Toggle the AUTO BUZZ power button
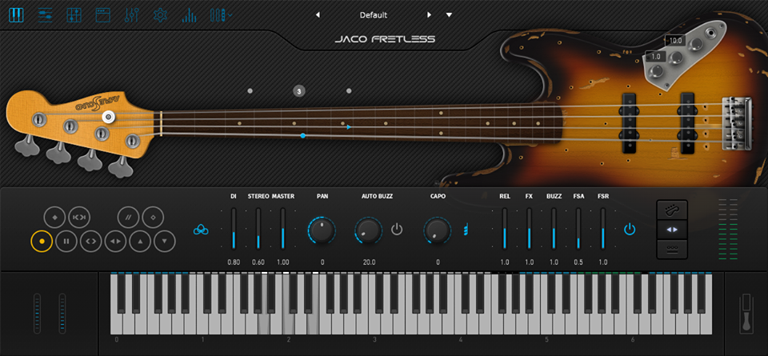 point(397,229)
